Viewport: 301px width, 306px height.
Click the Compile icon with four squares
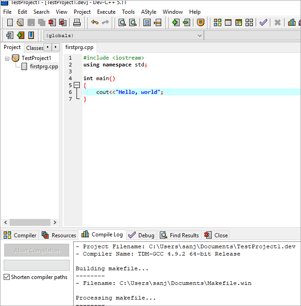pyautogui.click(x=218, y=22)
